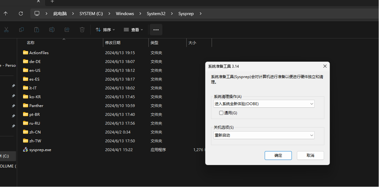Refresh the current folder view
This screenshot has width=379, height=187.
point(21,14)
